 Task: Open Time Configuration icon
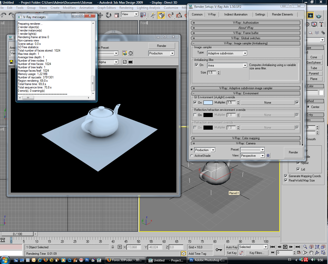point(299,253)
